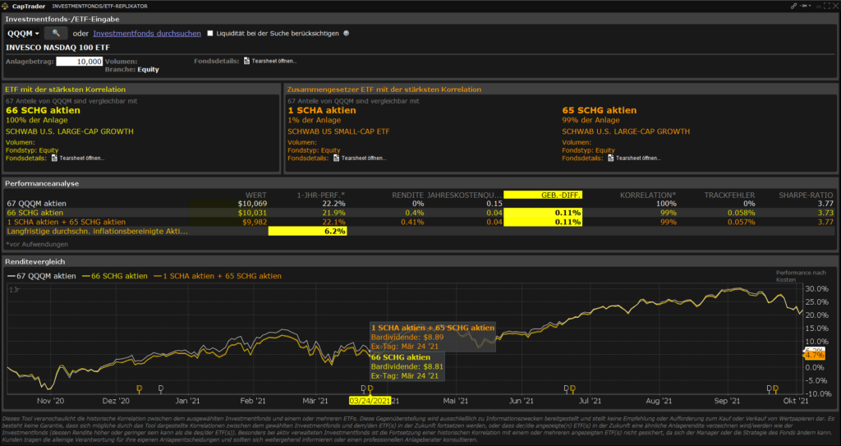Click the Investmentfonds durchsuchen link

coord(147,34)
